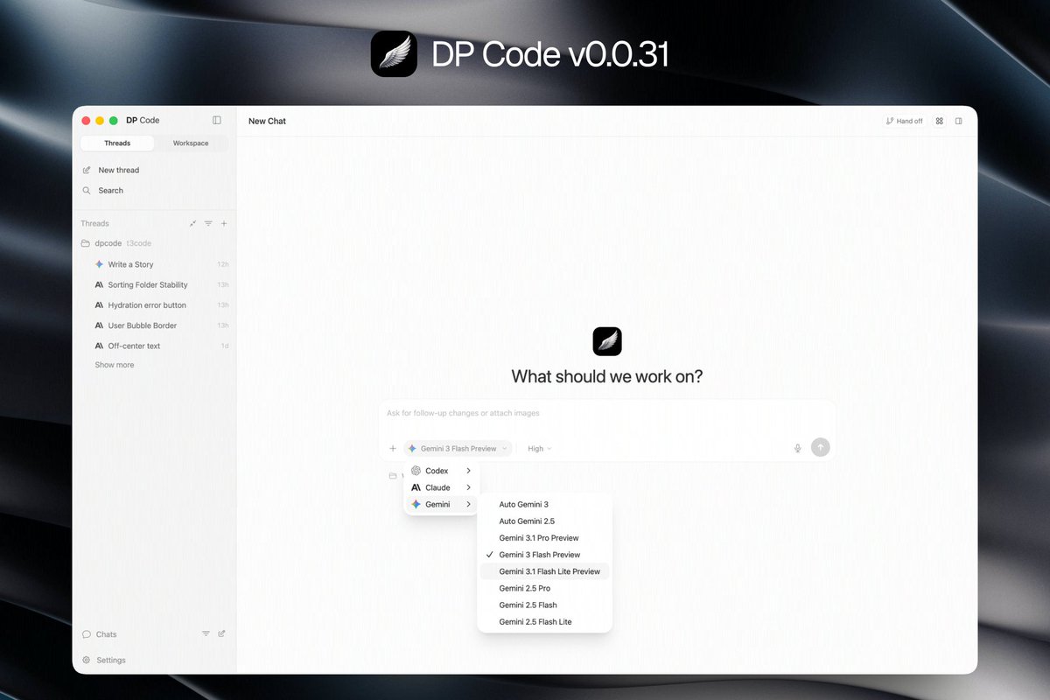The height and width of the screenshot is (700, 1050).
Task: Click the Claude logo icon in the provider menu
Action: 416,487
